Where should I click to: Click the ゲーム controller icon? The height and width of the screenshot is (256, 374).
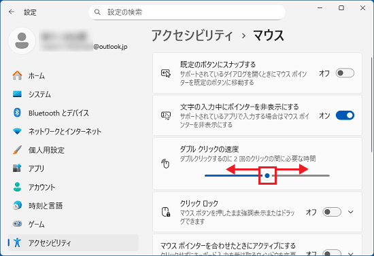click(x=17, y=224)
